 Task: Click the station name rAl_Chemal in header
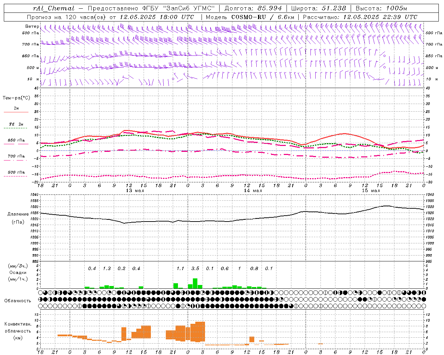(54, 8)
